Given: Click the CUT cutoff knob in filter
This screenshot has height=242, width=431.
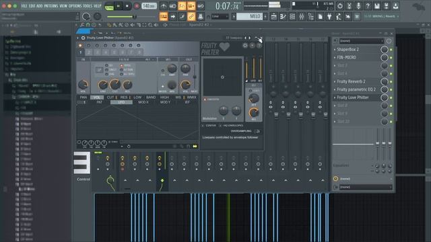Looking at the screenshot, I should (x=115, y=85).
